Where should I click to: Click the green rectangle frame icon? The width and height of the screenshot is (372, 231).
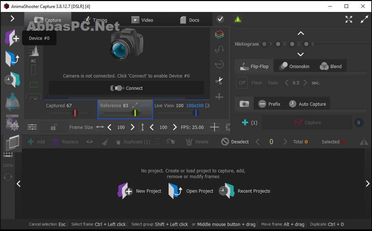click(x=33, y=85)
